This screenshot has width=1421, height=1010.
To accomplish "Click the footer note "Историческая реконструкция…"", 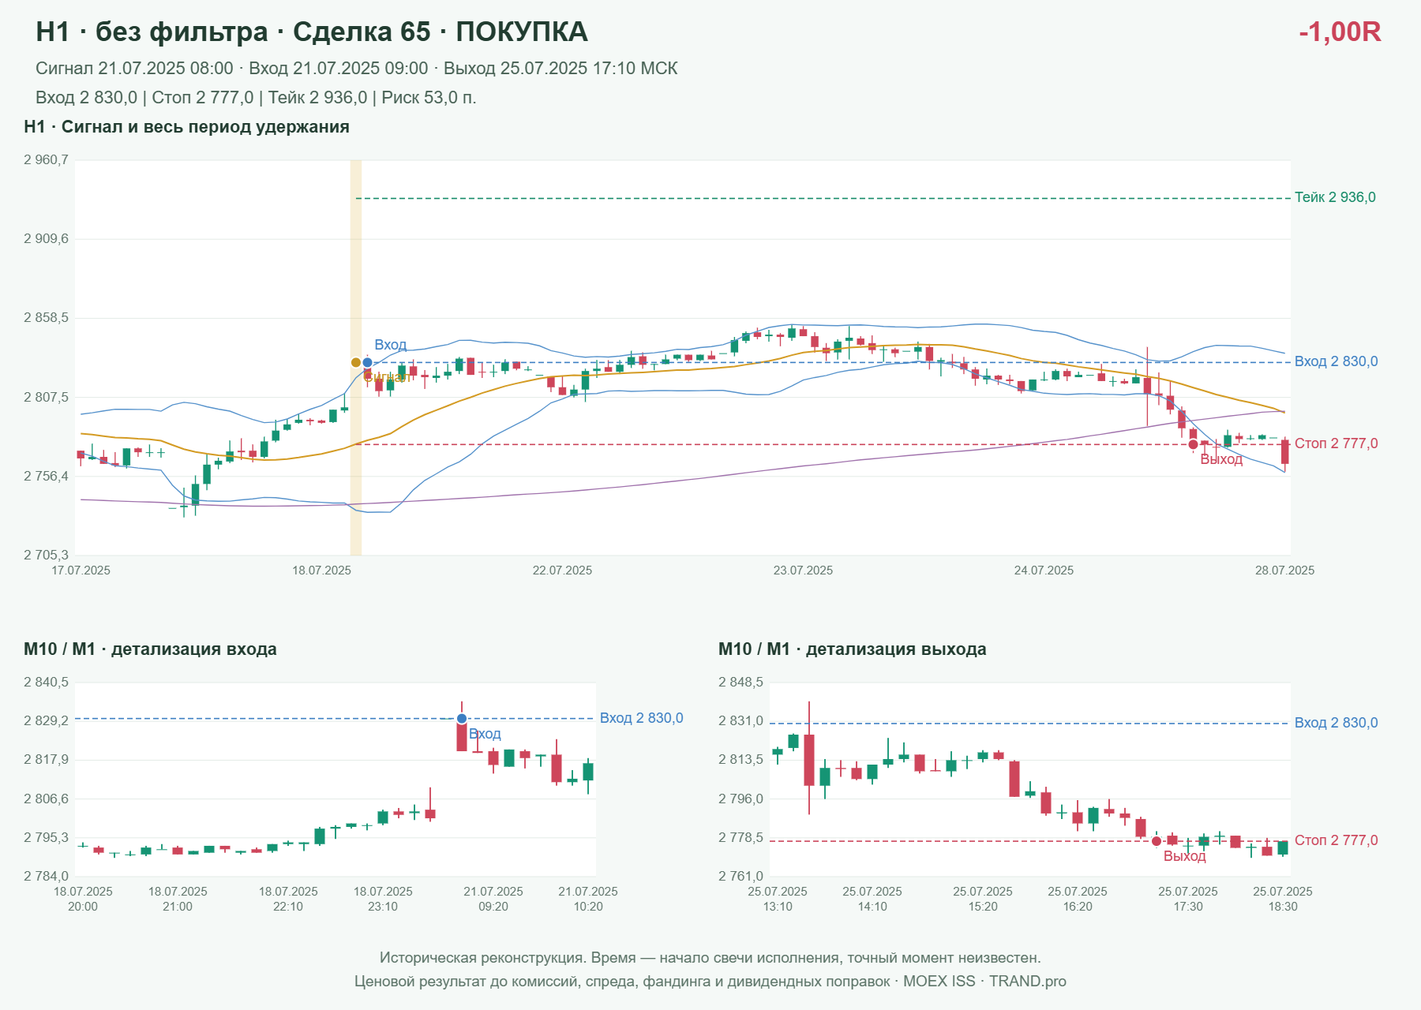I will 710,958.
